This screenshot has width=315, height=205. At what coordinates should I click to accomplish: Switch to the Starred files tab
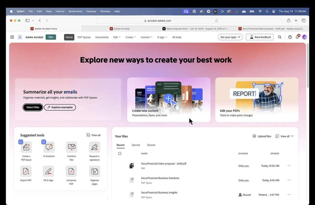click(x=136, y=145)
